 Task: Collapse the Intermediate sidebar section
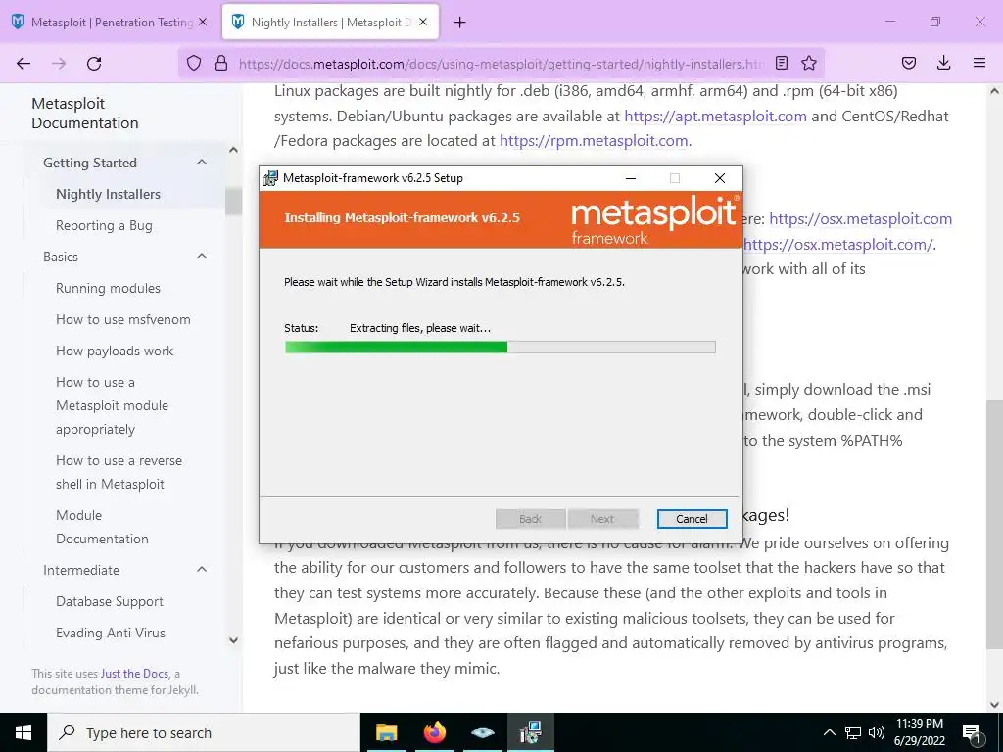pyautogui.click(x=202, y=570)
